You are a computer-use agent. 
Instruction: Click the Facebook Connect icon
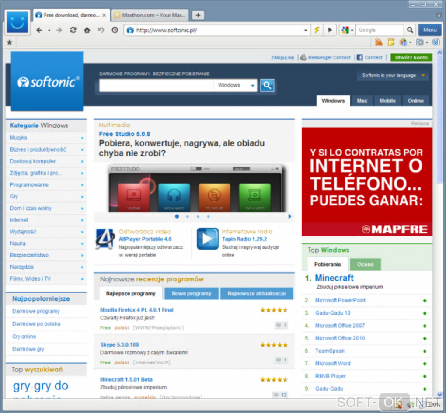359,57
